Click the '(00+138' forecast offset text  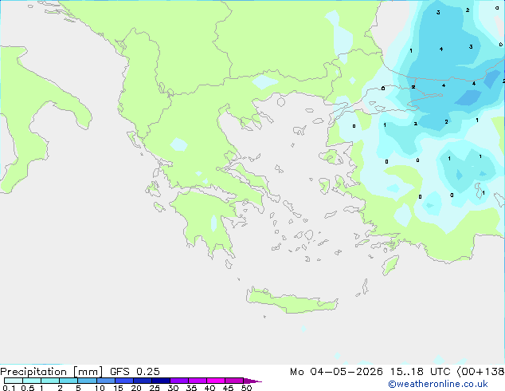(x=480, y=372)
